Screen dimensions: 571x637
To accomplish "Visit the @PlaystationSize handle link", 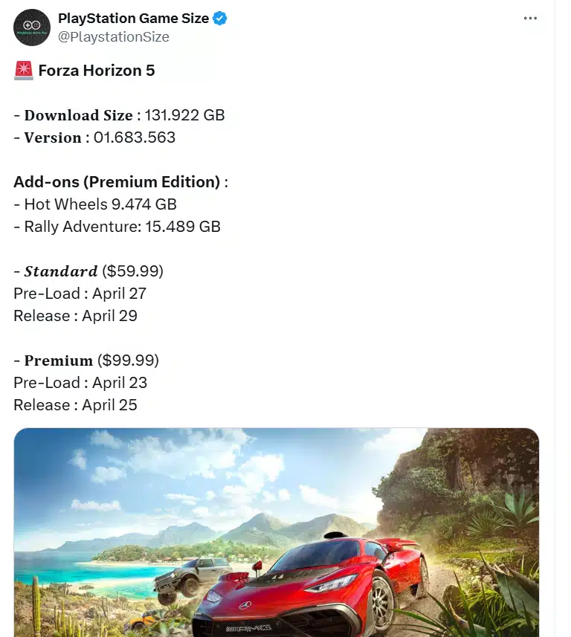I will point(114,36).
